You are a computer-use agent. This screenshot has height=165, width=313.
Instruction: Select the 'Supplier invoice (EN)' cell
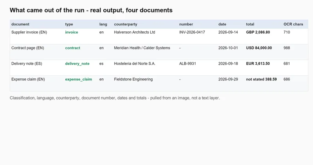tap(29, 32)
